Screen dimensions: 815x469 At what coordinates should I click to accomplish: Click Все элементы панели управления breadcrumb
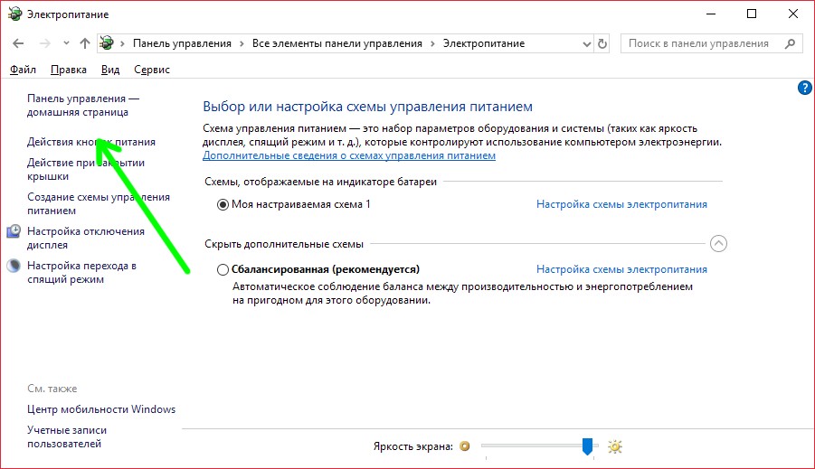pyautogui.click(x=336, y=43)
